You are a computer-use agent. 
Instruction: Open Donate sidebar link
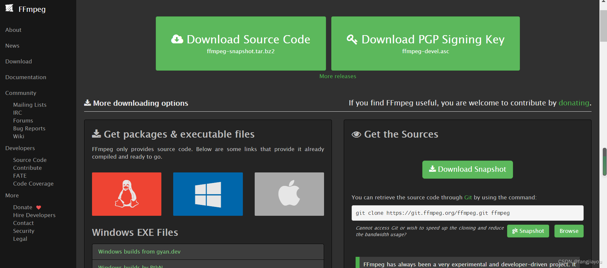click(23, 207)
